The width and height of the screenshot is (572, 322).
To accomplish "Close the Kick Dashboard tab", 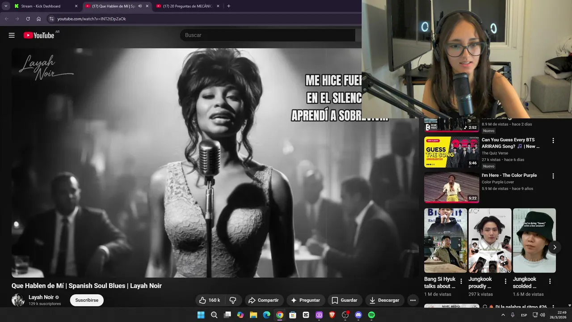I will pyautogui.click(x=76, y=6).
